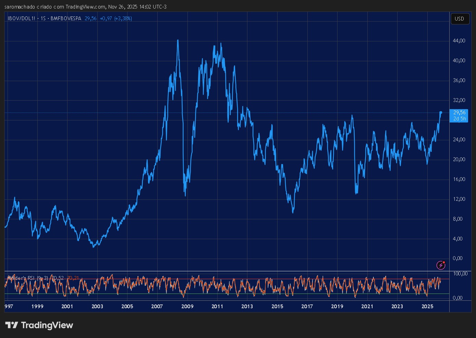This screenshot has height=338, width=476.
Task: Click the 0,00 level on main price scale
Action: (457, 258)
